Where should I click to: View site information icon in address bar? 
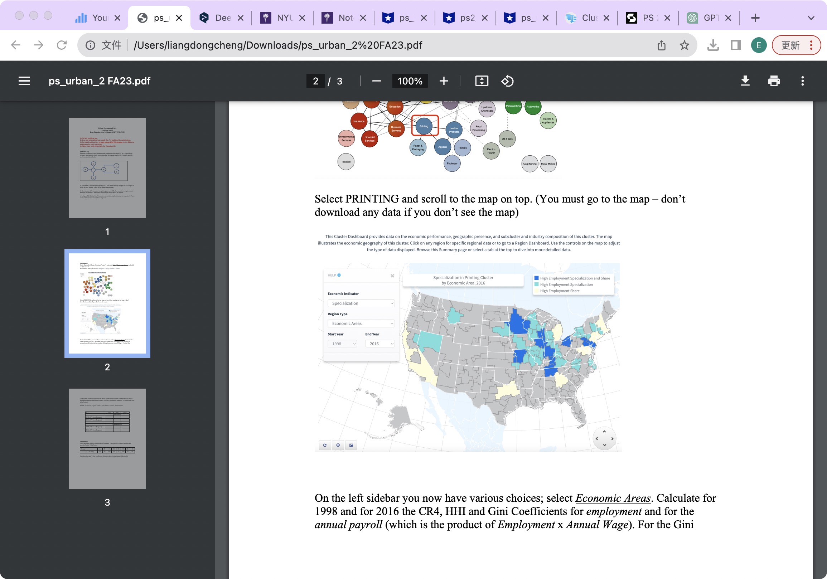(x=90, y=45)
